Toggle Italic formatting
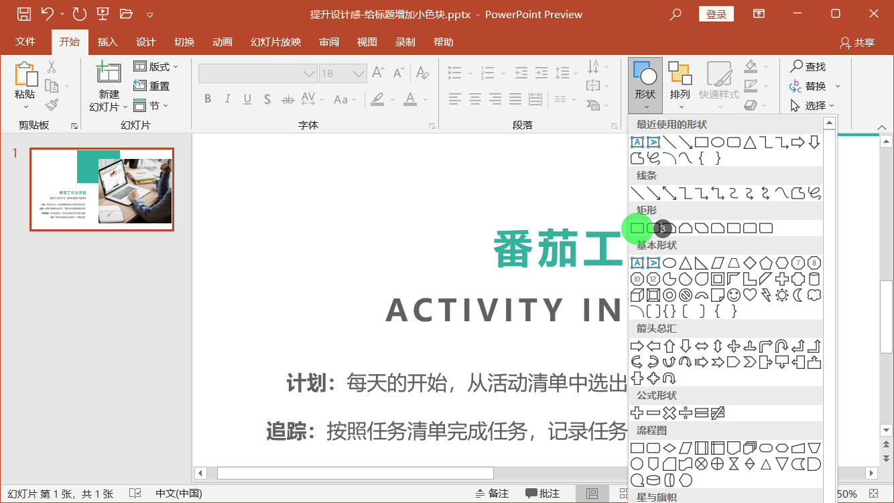The height and width of the screenshot is (503, 894). [x=227, y=99]
